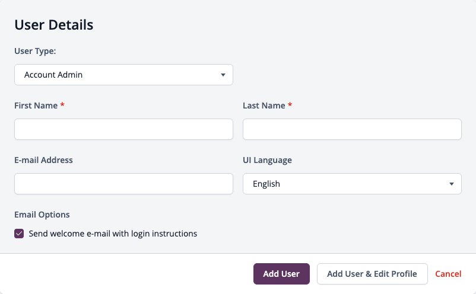Click the Email Options section heading

(42, 215)
